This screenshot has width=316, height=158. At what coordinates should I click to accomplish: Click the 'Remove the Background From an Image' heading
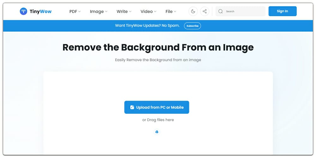pos(158,48)
